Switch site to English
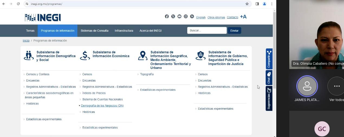 (201, 17)
